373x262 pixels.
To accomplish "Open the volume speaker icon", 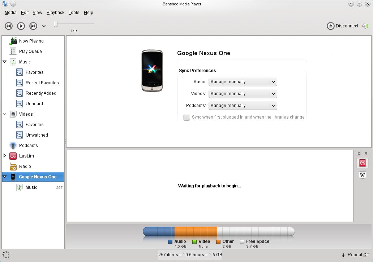I will 365,26.
